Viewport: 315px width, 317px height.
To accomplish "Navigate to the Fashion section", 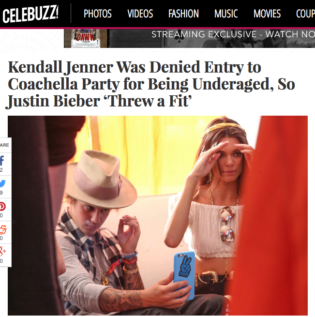I will [183, 14].
